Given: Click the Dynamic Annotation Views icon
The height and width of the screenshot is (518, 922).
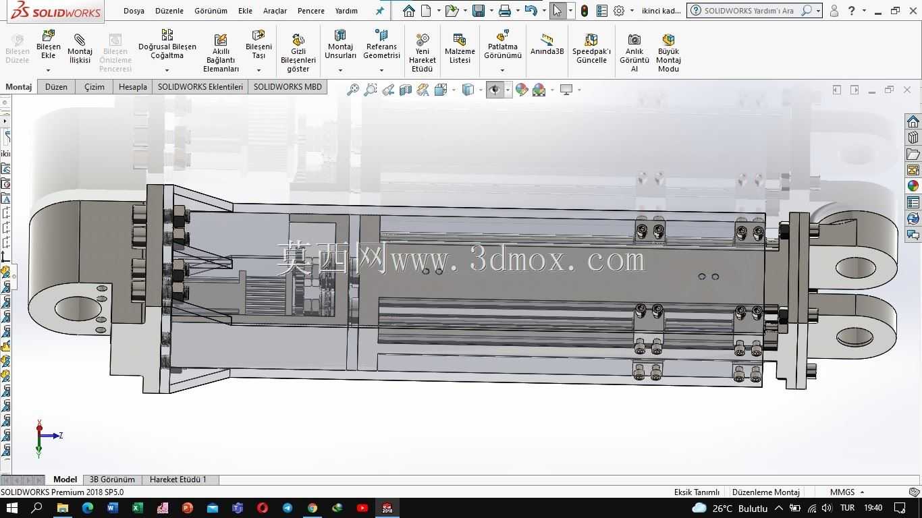Looking at the screenshot, I should click(423, 90).
